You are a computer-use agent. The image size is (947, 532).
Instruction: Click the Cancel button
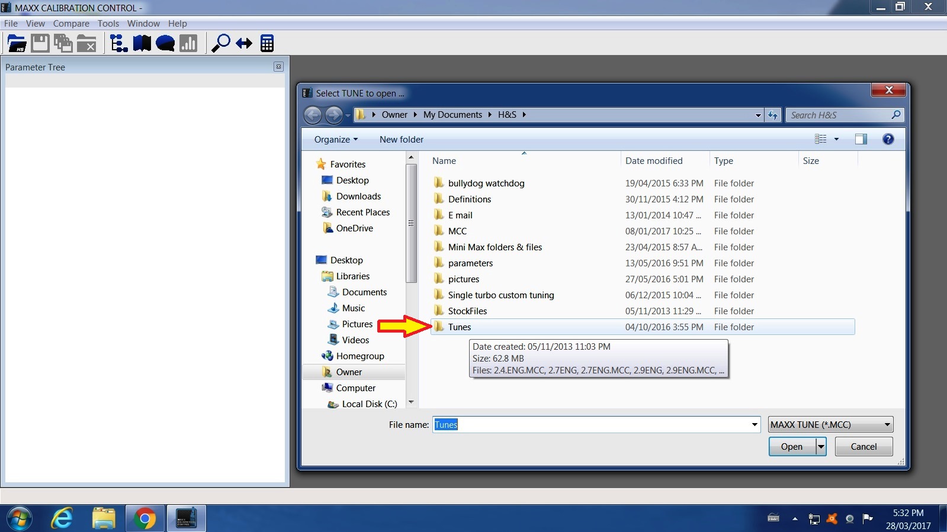point(863,447)
